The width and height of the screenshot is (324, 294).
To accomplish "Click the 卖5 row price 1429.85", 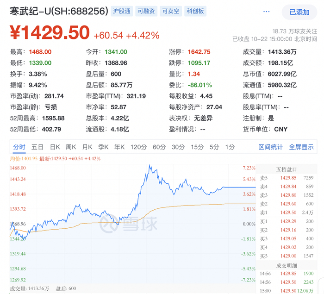I will pos(288,178).
